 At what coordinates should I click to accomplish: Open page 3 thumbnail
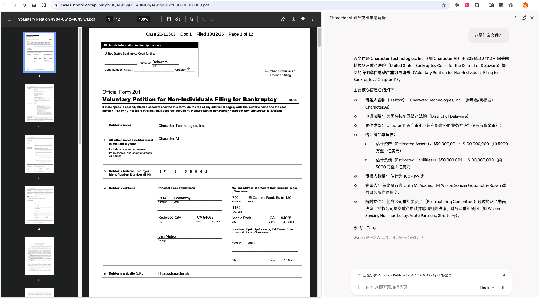click(39, 154)
